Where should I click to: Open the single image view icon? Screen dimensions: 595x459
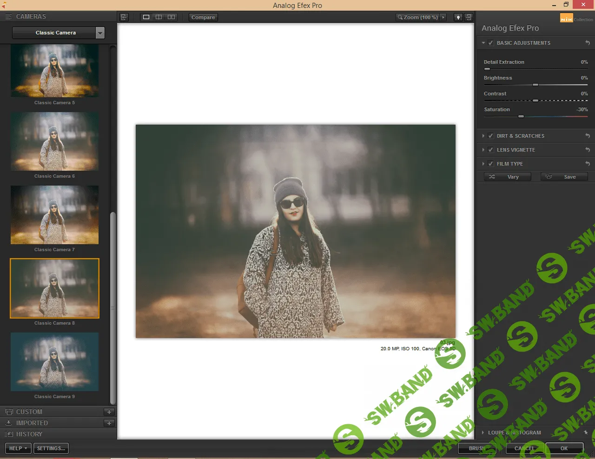(146, 17)
